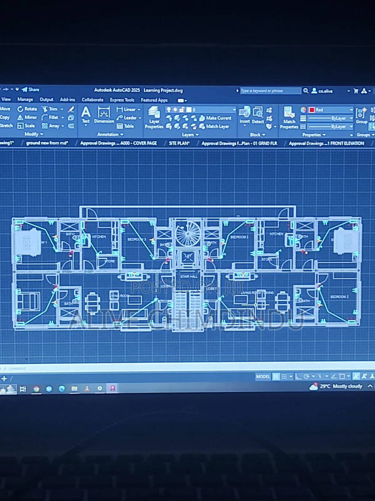This screenshot has height=501, width=375.
Task: Expand the Properties panel
Action: 314,135
